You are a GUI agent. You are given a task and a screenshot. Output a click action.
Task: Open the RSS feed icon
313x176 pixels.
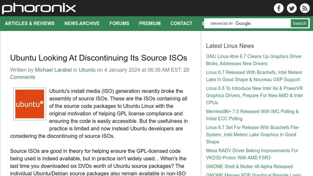(305, 8)
